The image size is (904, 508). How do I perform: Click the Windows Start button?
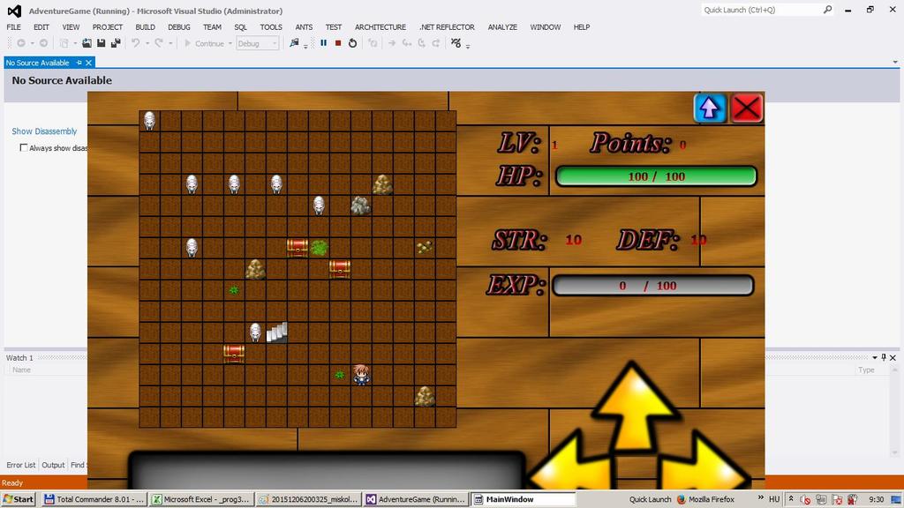tap(19, 499)
